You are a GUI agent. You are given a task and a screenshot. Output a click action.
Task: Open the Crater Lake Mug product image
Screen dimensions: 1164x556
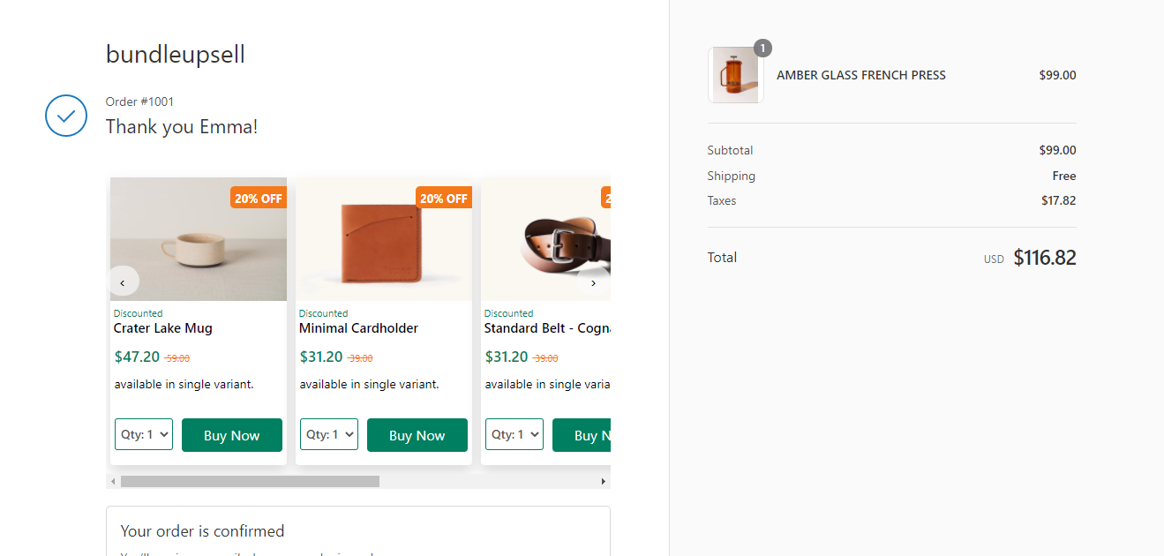tap(199, 239)
